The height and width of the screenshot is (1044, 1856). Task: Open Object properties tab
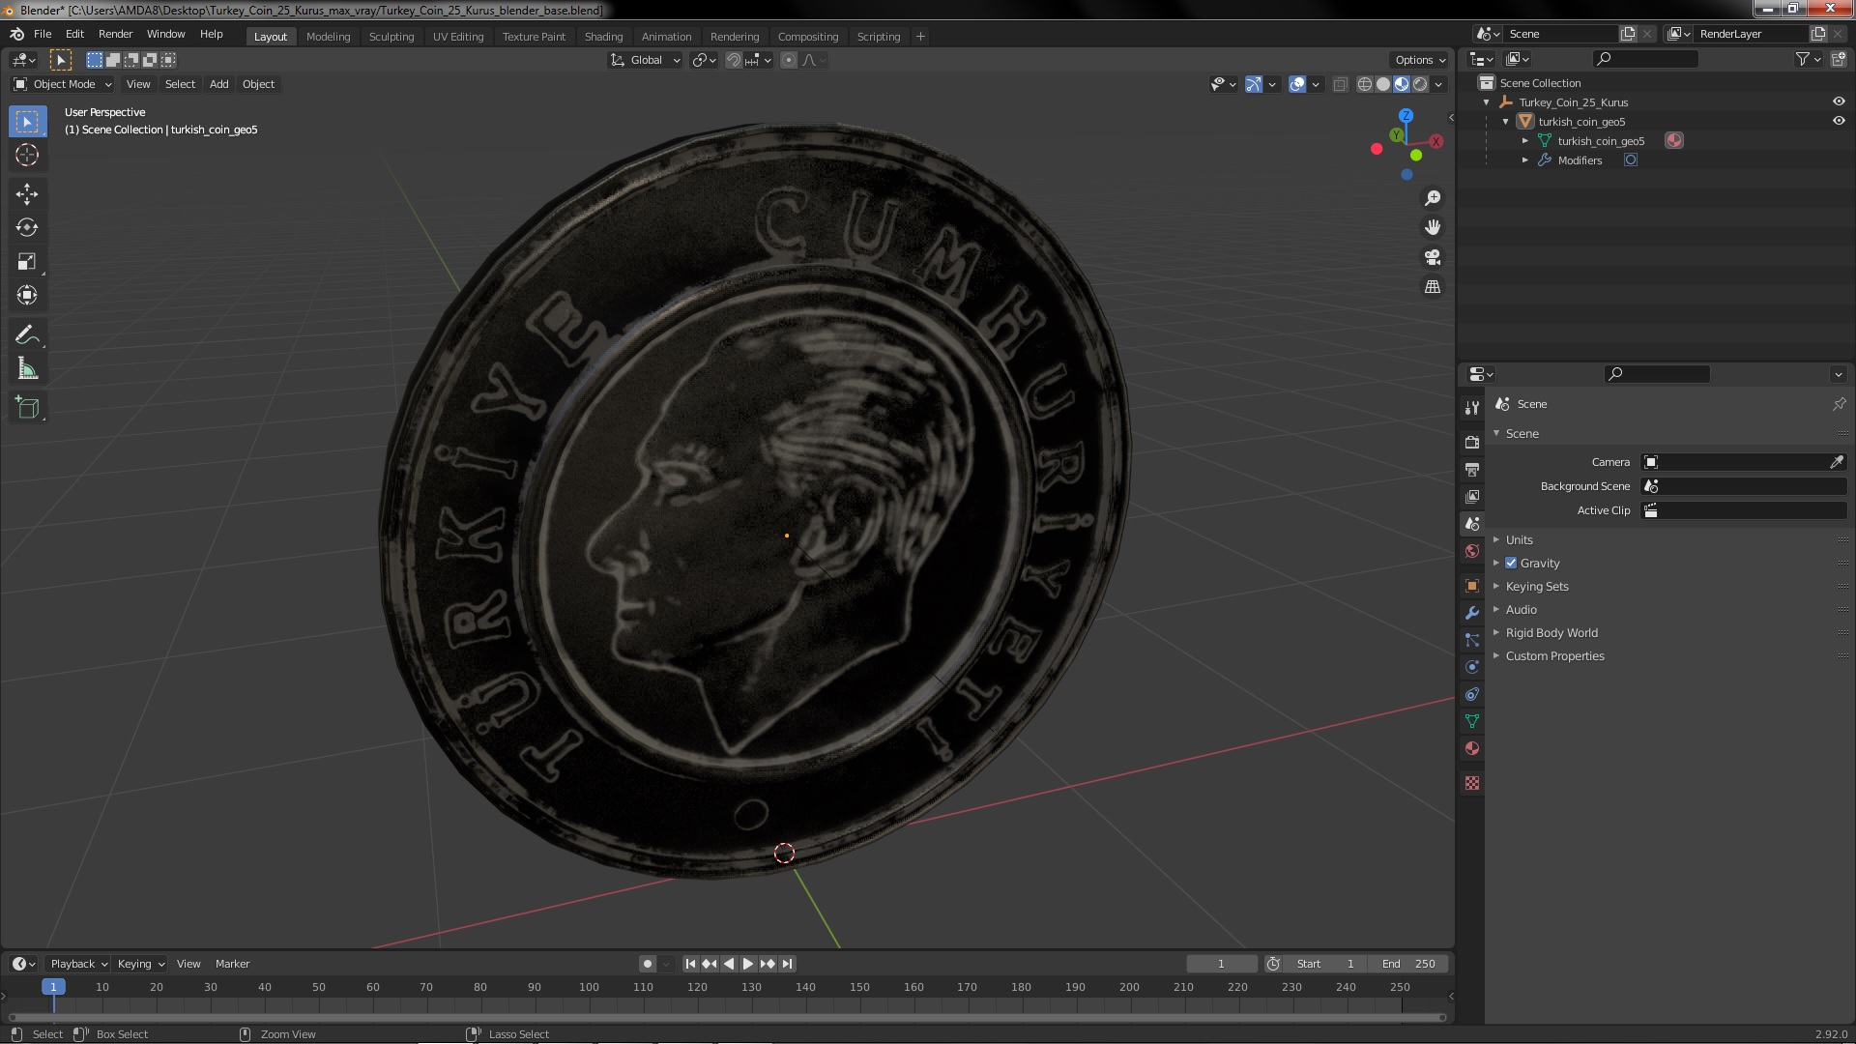(x=1471, y=586)
